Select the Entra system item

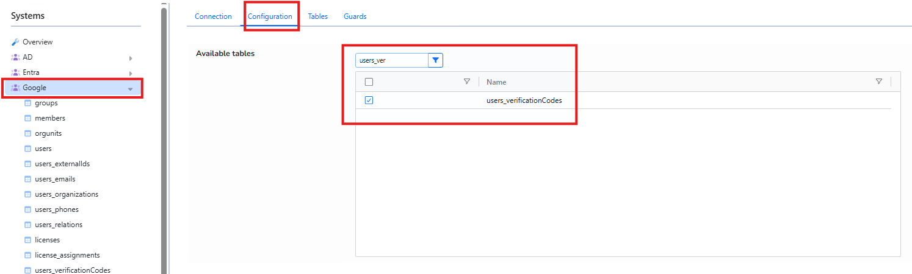coord(31,72)
